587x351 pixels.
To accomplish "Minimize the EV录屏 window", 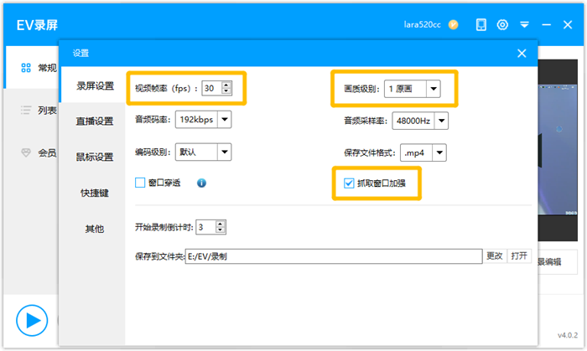I will pyautogui.click(x=547, y=24).
